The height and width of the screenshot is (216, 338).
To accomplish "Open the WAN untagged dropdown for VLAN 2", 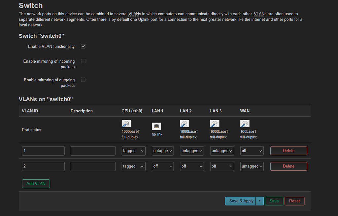I will (252, 166).
